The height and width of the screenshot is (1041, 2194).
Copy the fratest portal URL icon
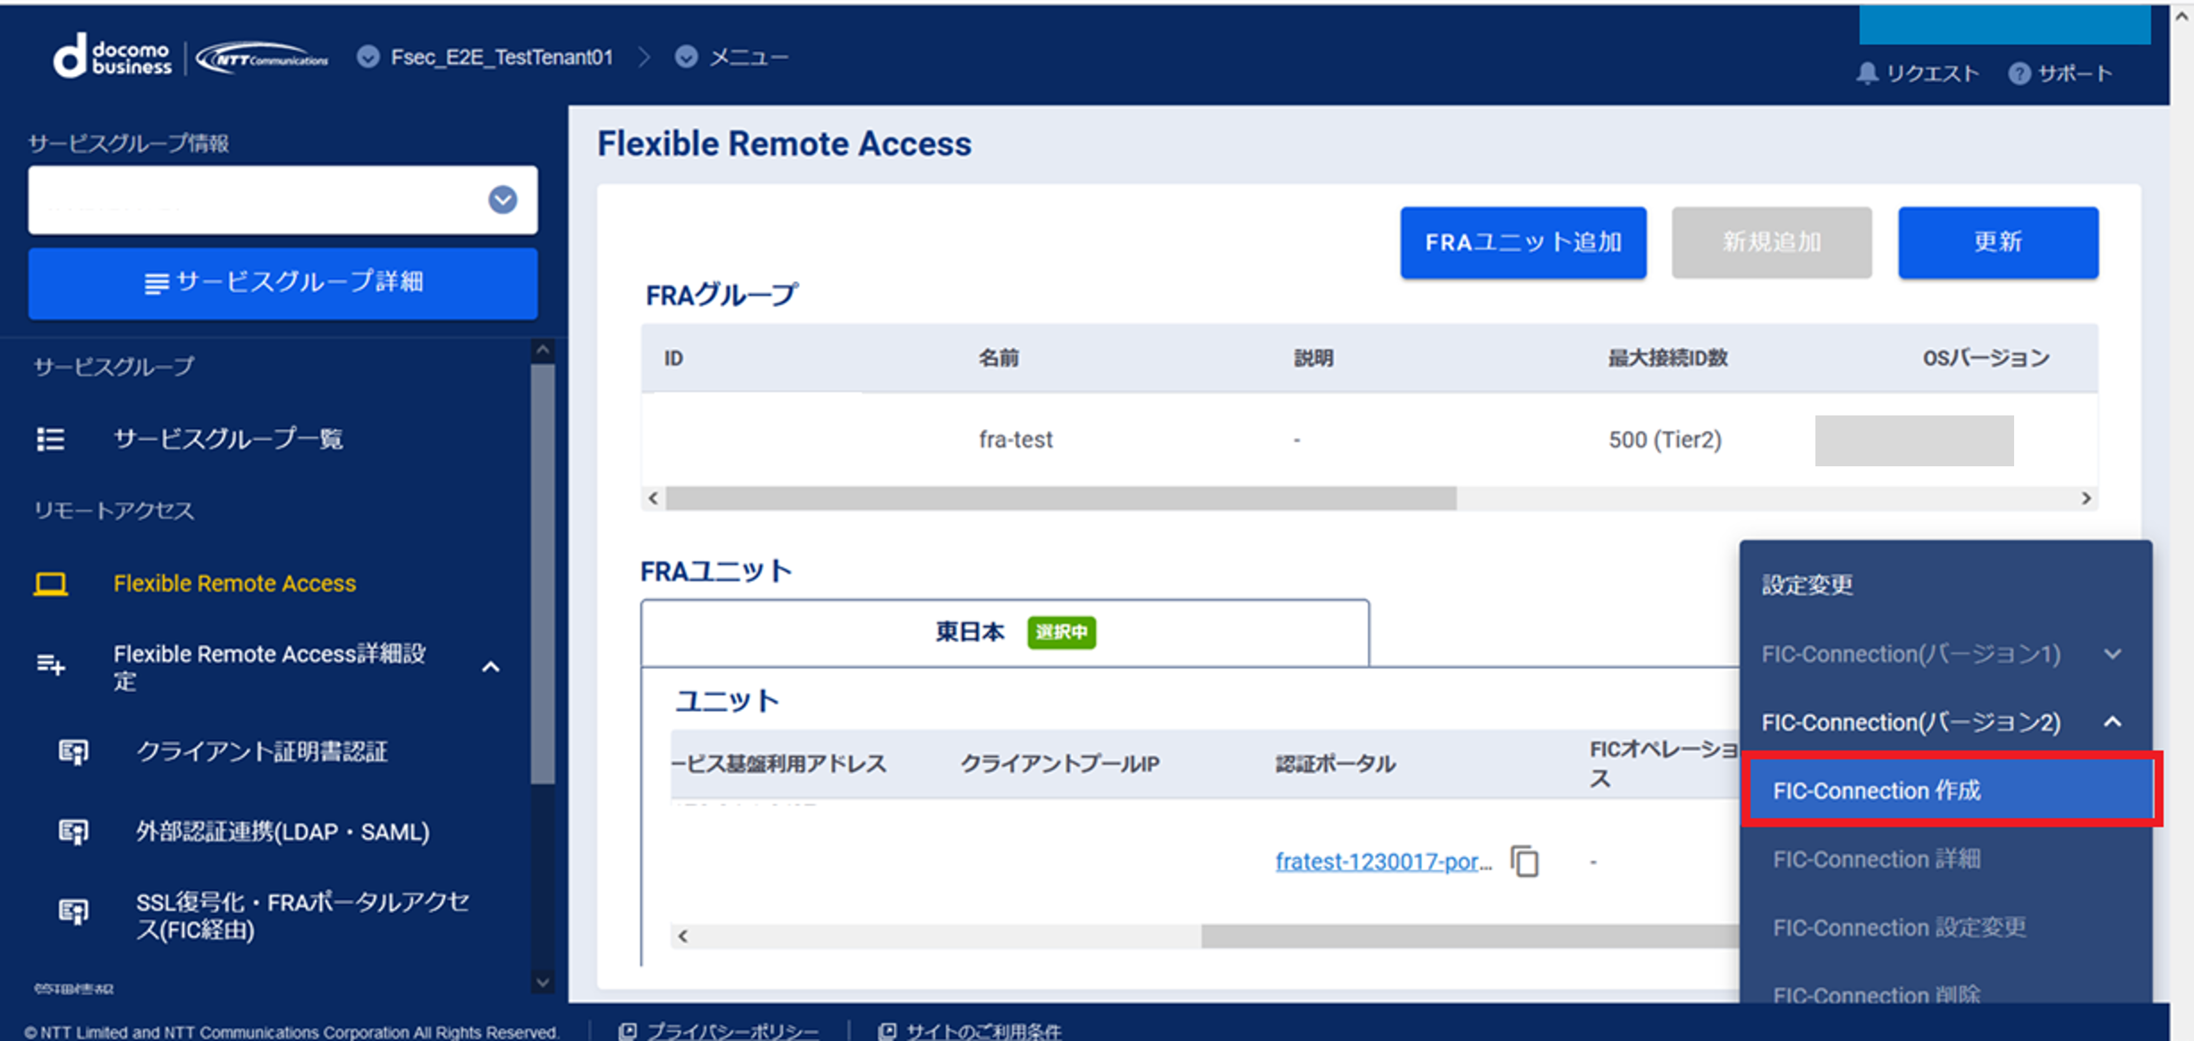click(x=1525, y=861)
